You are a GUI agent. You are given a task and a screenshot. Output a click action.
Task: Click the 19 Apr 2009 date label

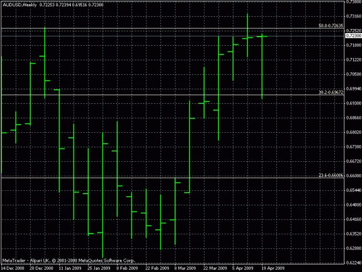273,268
